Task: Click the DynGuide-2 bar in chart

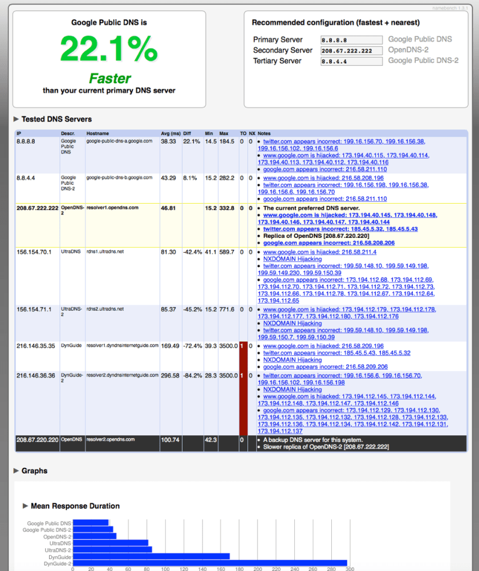Action: pos(209,564)
